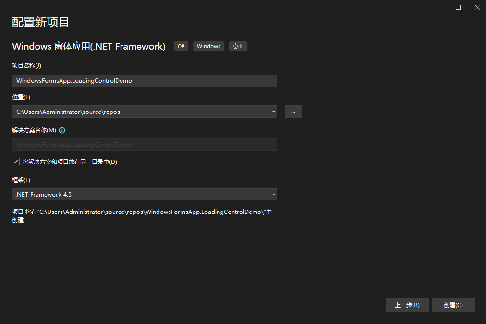Maximize the dialog window

458,7
